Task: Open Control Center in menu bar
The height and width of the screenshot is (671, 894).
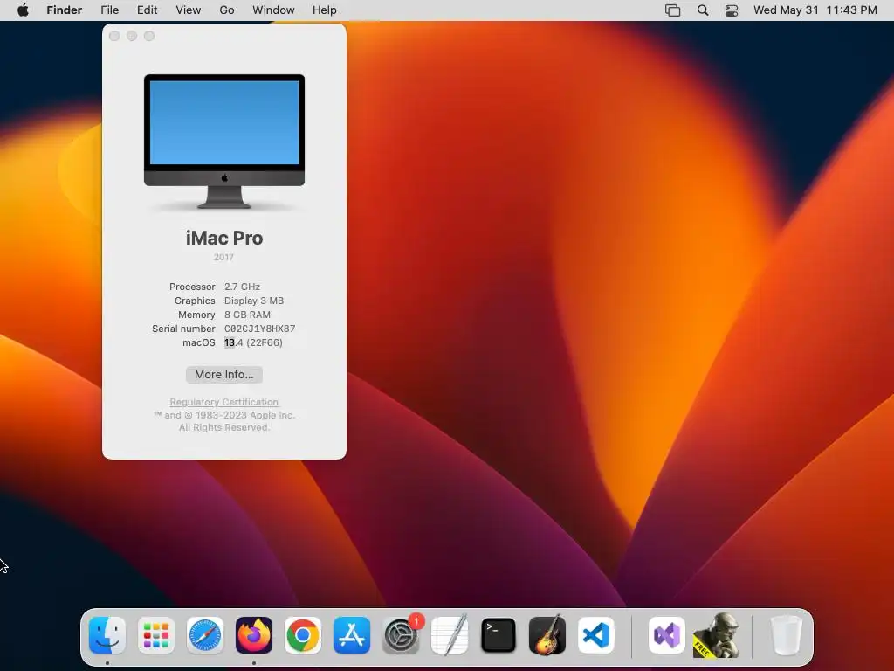Action: 732,10
